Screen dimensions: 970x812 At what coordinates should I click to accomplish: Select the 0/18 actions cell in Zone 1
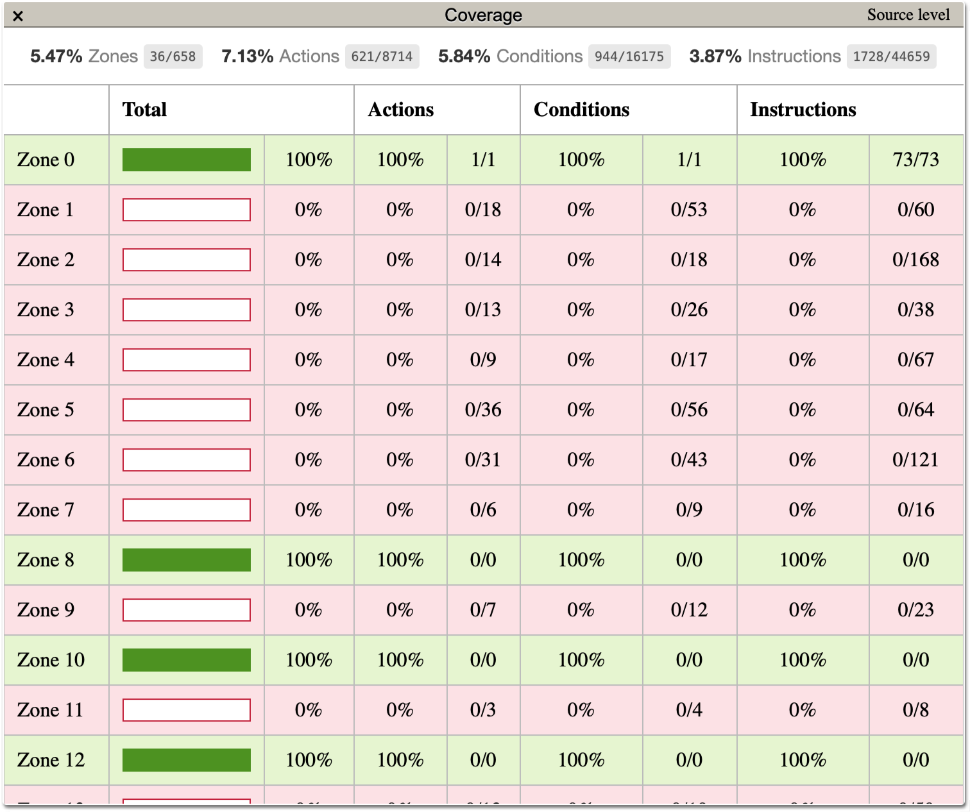[x=483, y=210]
